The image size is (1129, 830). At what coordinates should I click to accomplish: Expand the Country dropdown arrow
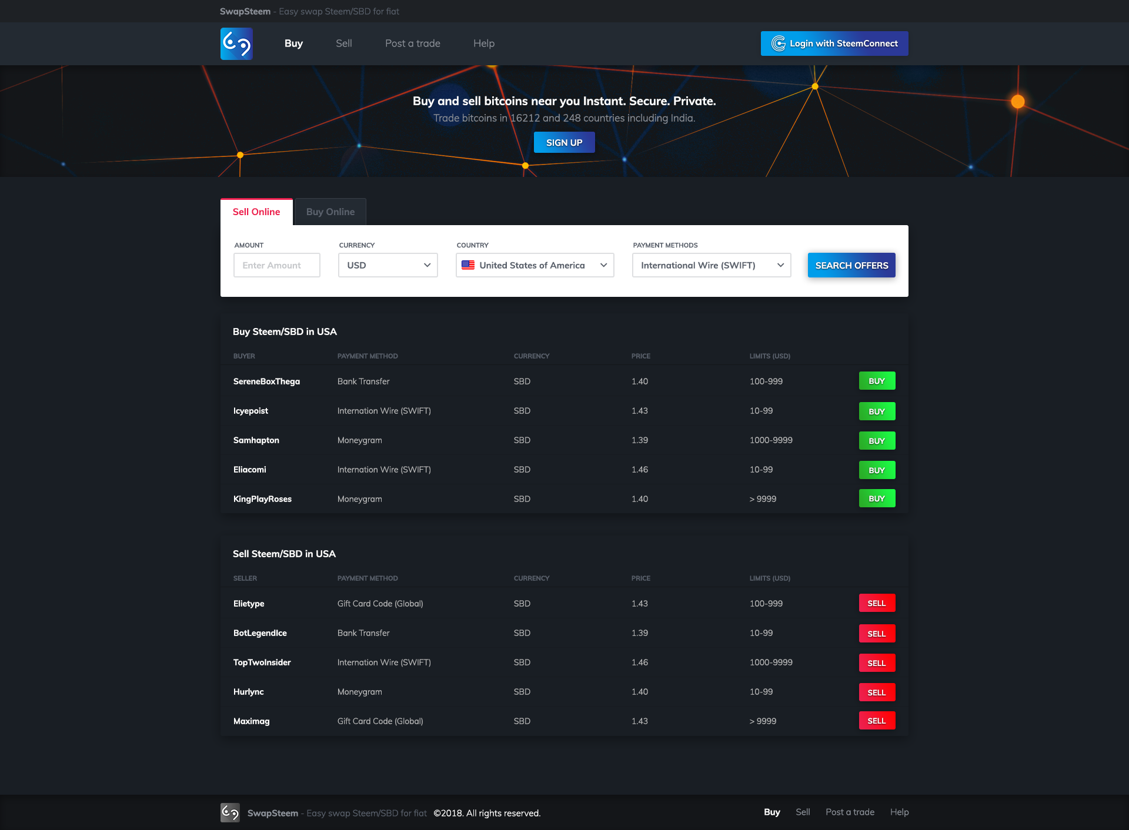(x=603, y=265)
